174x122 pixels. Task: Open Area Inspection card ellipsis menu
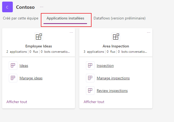pos(149,32)
